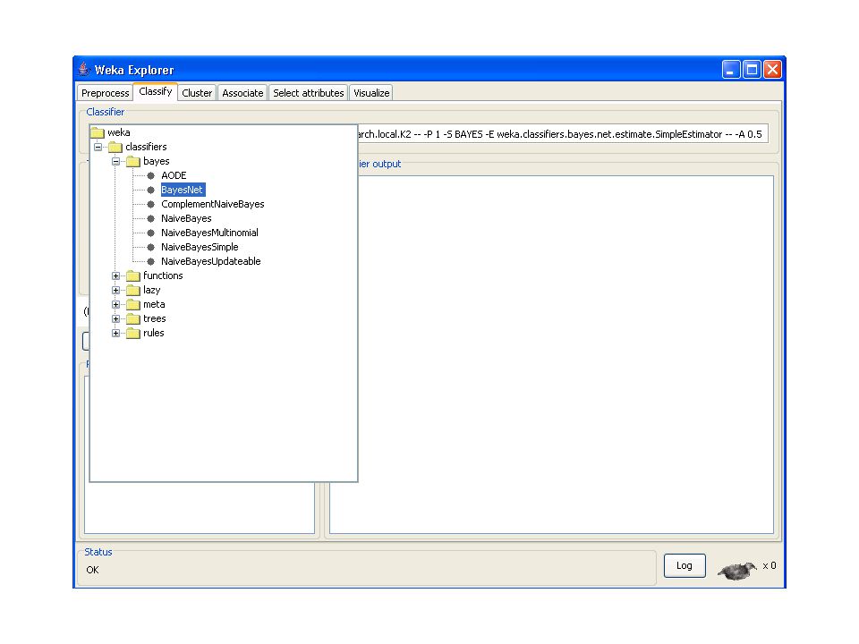Screen dimensions: 859x644
Task: Click the bullet icon beside AODE
Action: (150, 176)
